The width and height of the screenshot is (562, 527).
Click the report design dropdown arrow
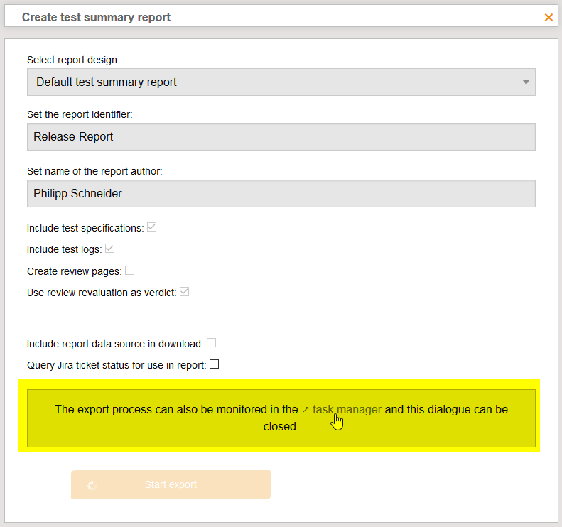click(x=526, y=82)
